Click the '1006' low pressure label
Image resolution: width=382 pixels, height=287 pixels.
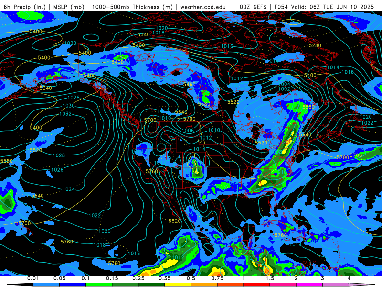click(188, 131)
